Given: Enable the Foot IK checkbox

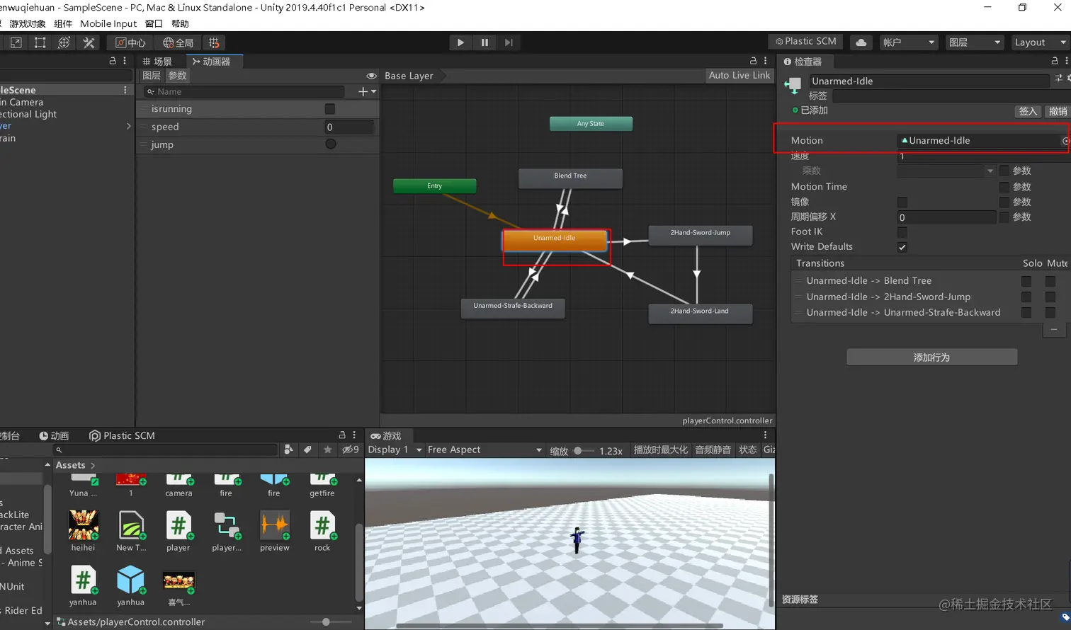Looking at the screenshot, I should [902, 232].
